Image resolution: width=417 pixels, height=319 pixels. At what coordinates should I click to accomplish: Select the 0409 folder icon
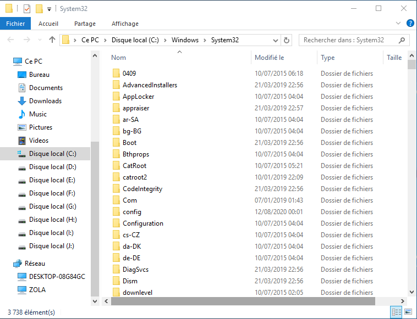pyautogui.click(x=116, y=73)
